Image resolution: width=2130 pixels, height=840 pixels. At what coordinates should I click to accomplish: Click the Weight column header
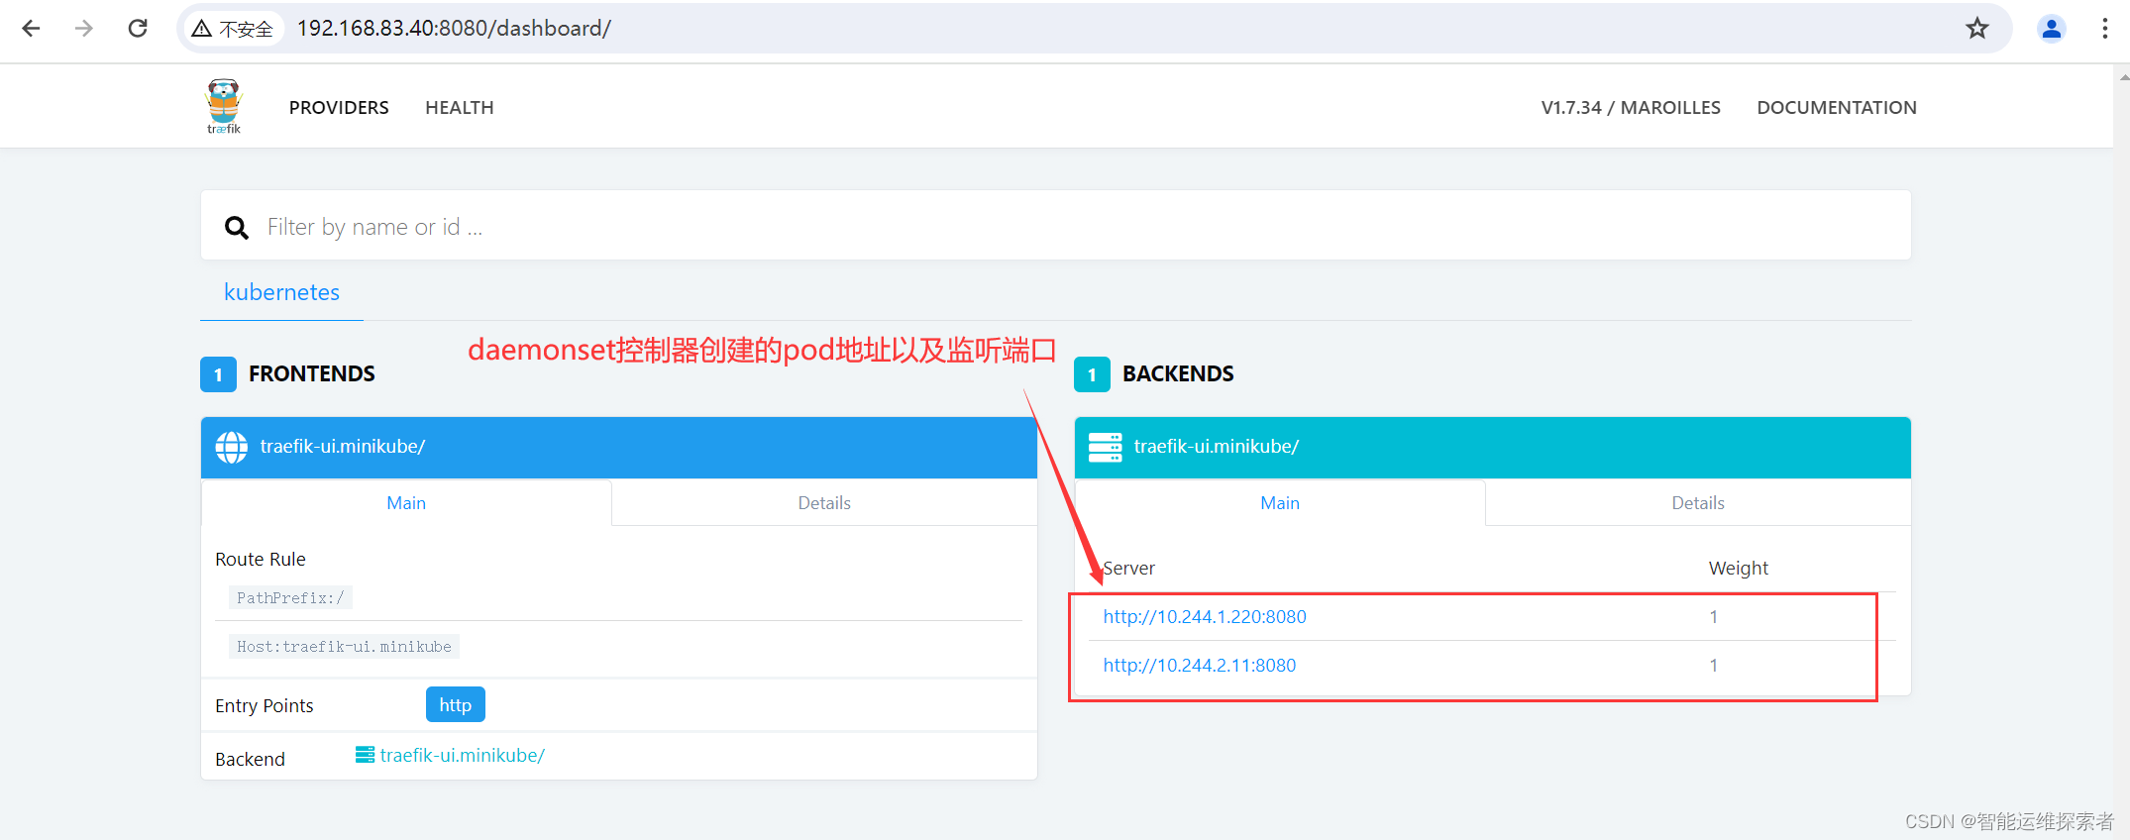pos(1739,569)
